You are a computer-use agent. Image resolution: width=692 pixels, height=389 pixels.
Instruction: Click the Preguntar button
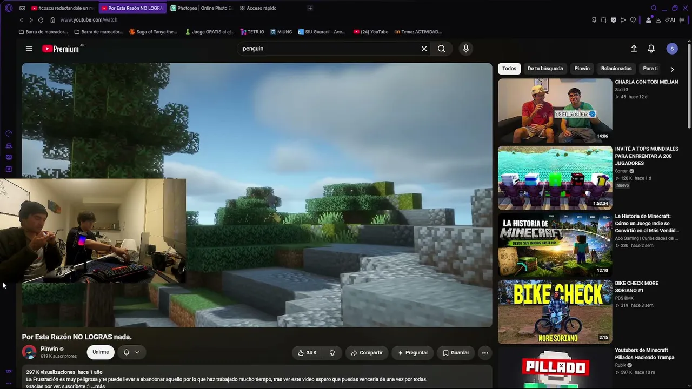pos(412,353)
